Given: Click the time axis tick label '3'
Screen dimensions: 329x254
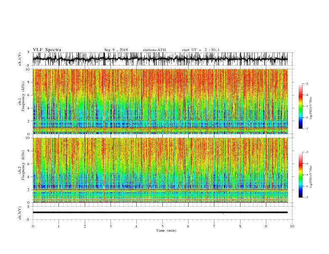Looking at the screenshot, I should pyautogui.click(x=110, y=226).
